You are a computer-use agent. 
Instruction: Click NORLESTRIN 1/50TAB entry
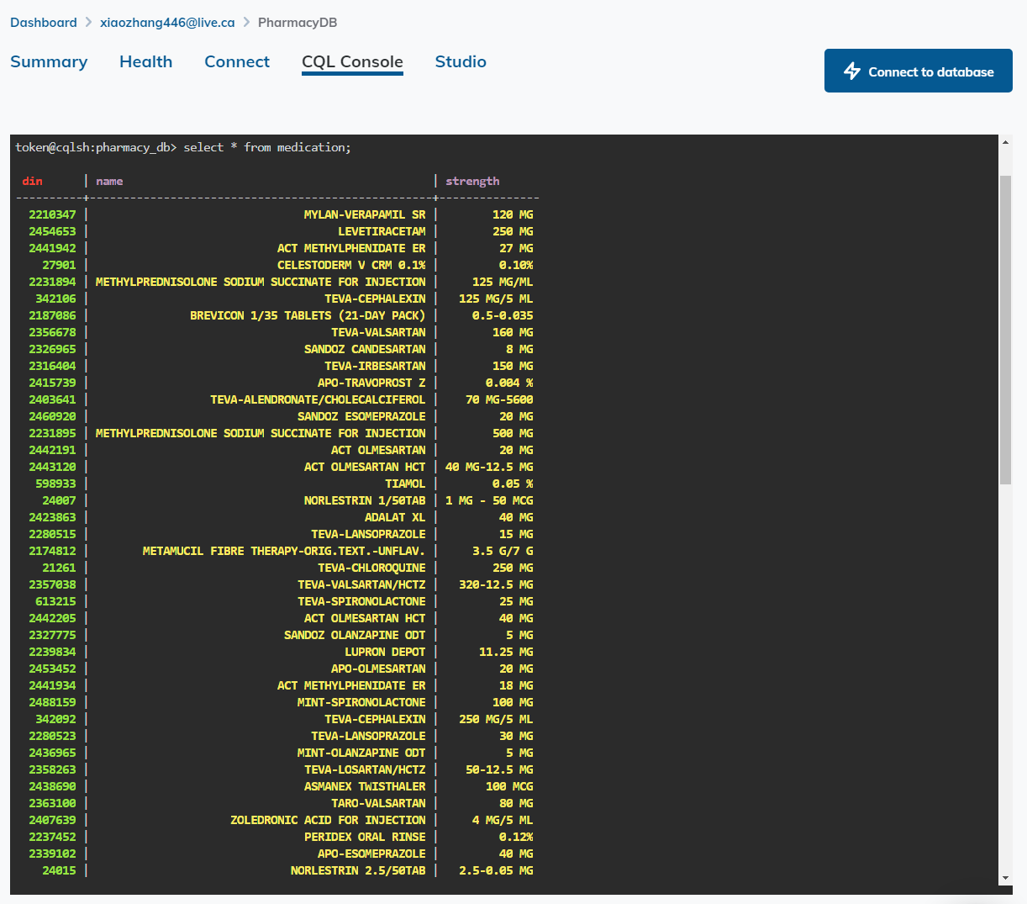point(365,500)
